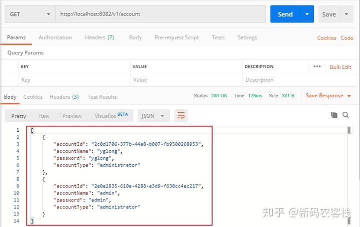Click accountName value "yglong"
Image resolution: width=360 pixels, height=227 pixels.
click(x=108, y=151)
